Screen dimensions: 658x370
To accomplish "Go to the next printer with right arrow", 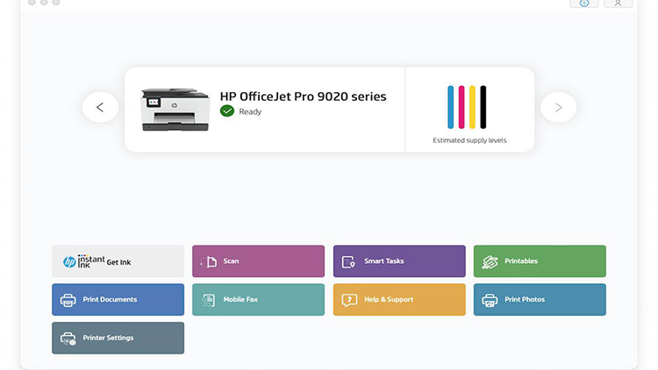I will [558, 107].
